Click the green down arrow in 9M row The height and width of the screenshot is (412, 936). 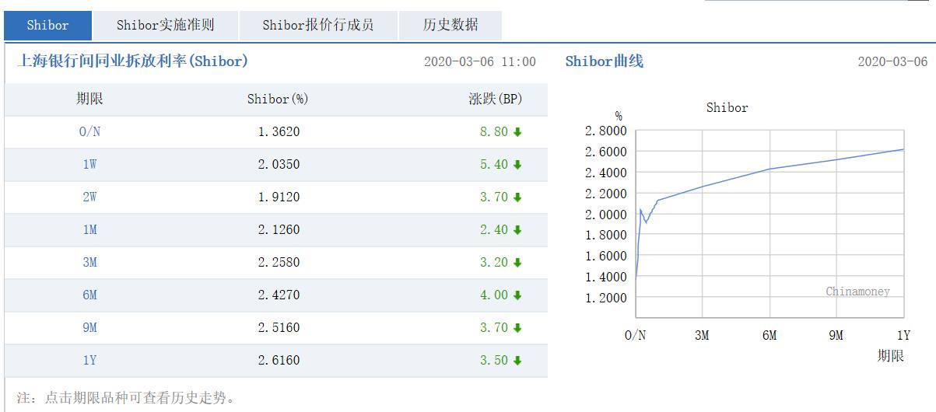tap(517, 328)
